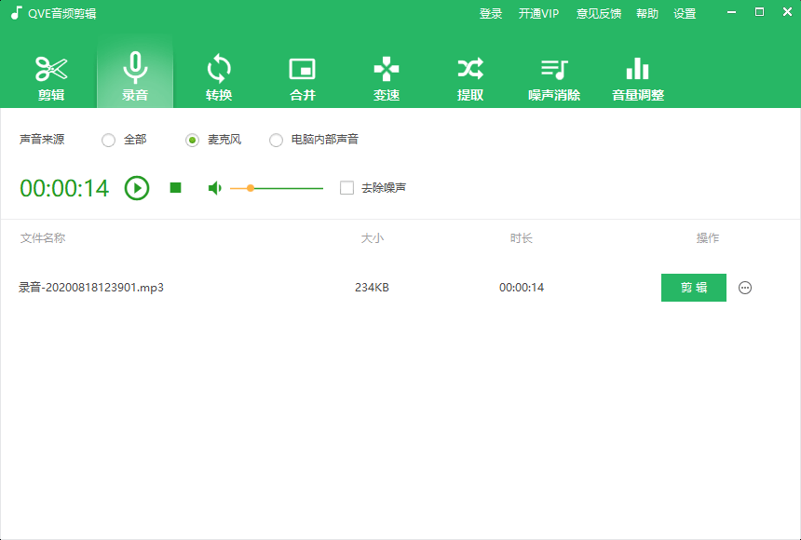
Task: Open the 帮助 help menu
Action: (x=646, y=13)
